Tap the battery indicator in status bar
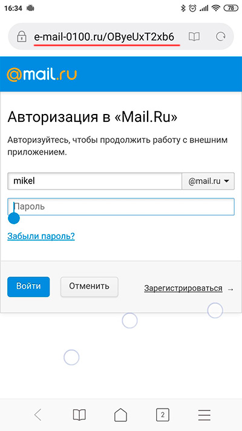 [231, 8]
